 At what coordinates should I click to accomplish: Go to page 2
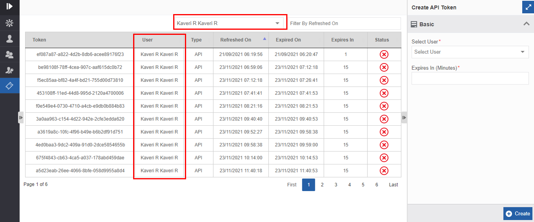(322, 185)
